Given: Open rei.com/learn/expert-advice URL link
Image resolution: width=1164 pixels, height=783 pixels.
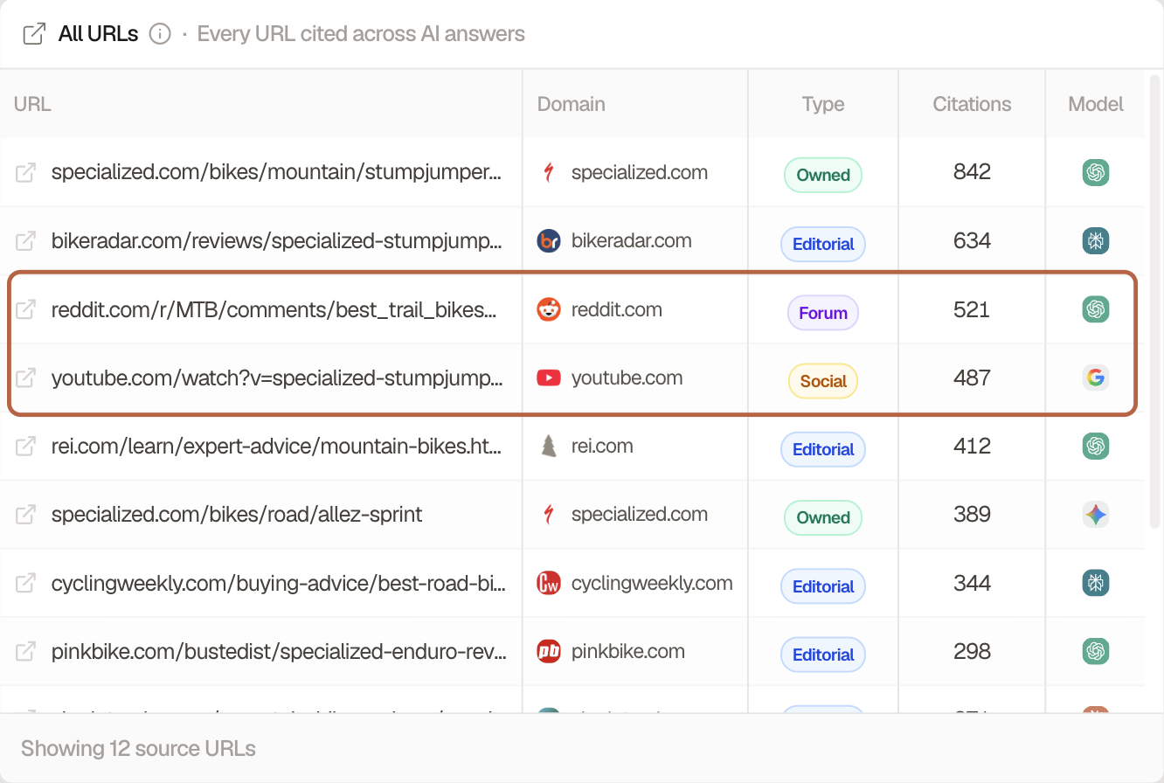Looking at the screenshot, I should (x=276, y=446).
